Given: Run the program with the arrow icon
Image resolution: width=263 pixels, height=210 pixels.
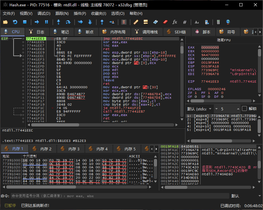Looking at the screenshot, I should point(37,22).
